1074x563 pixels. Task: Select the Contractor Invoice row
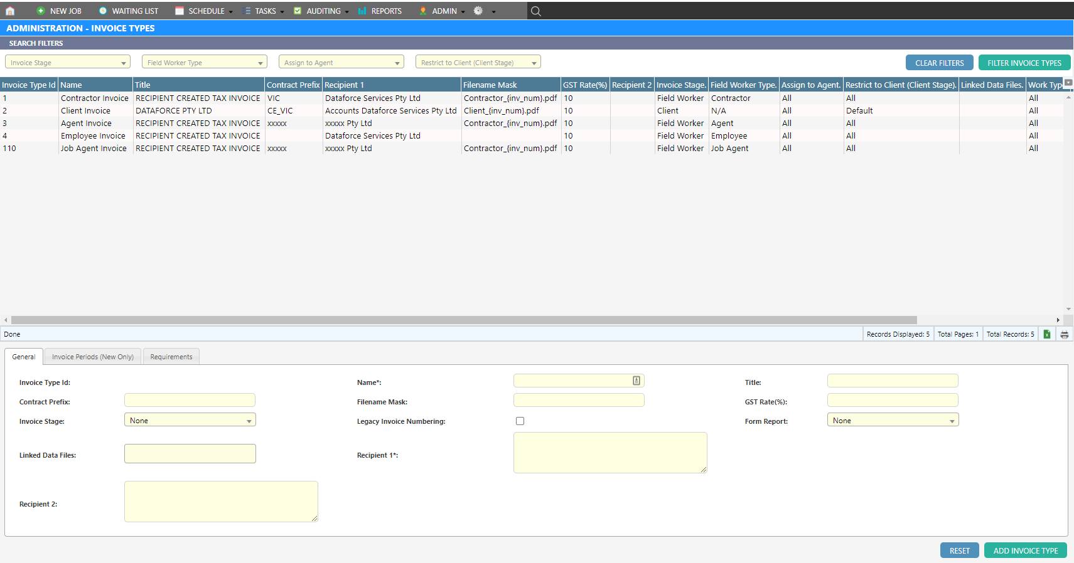point(532,98)
